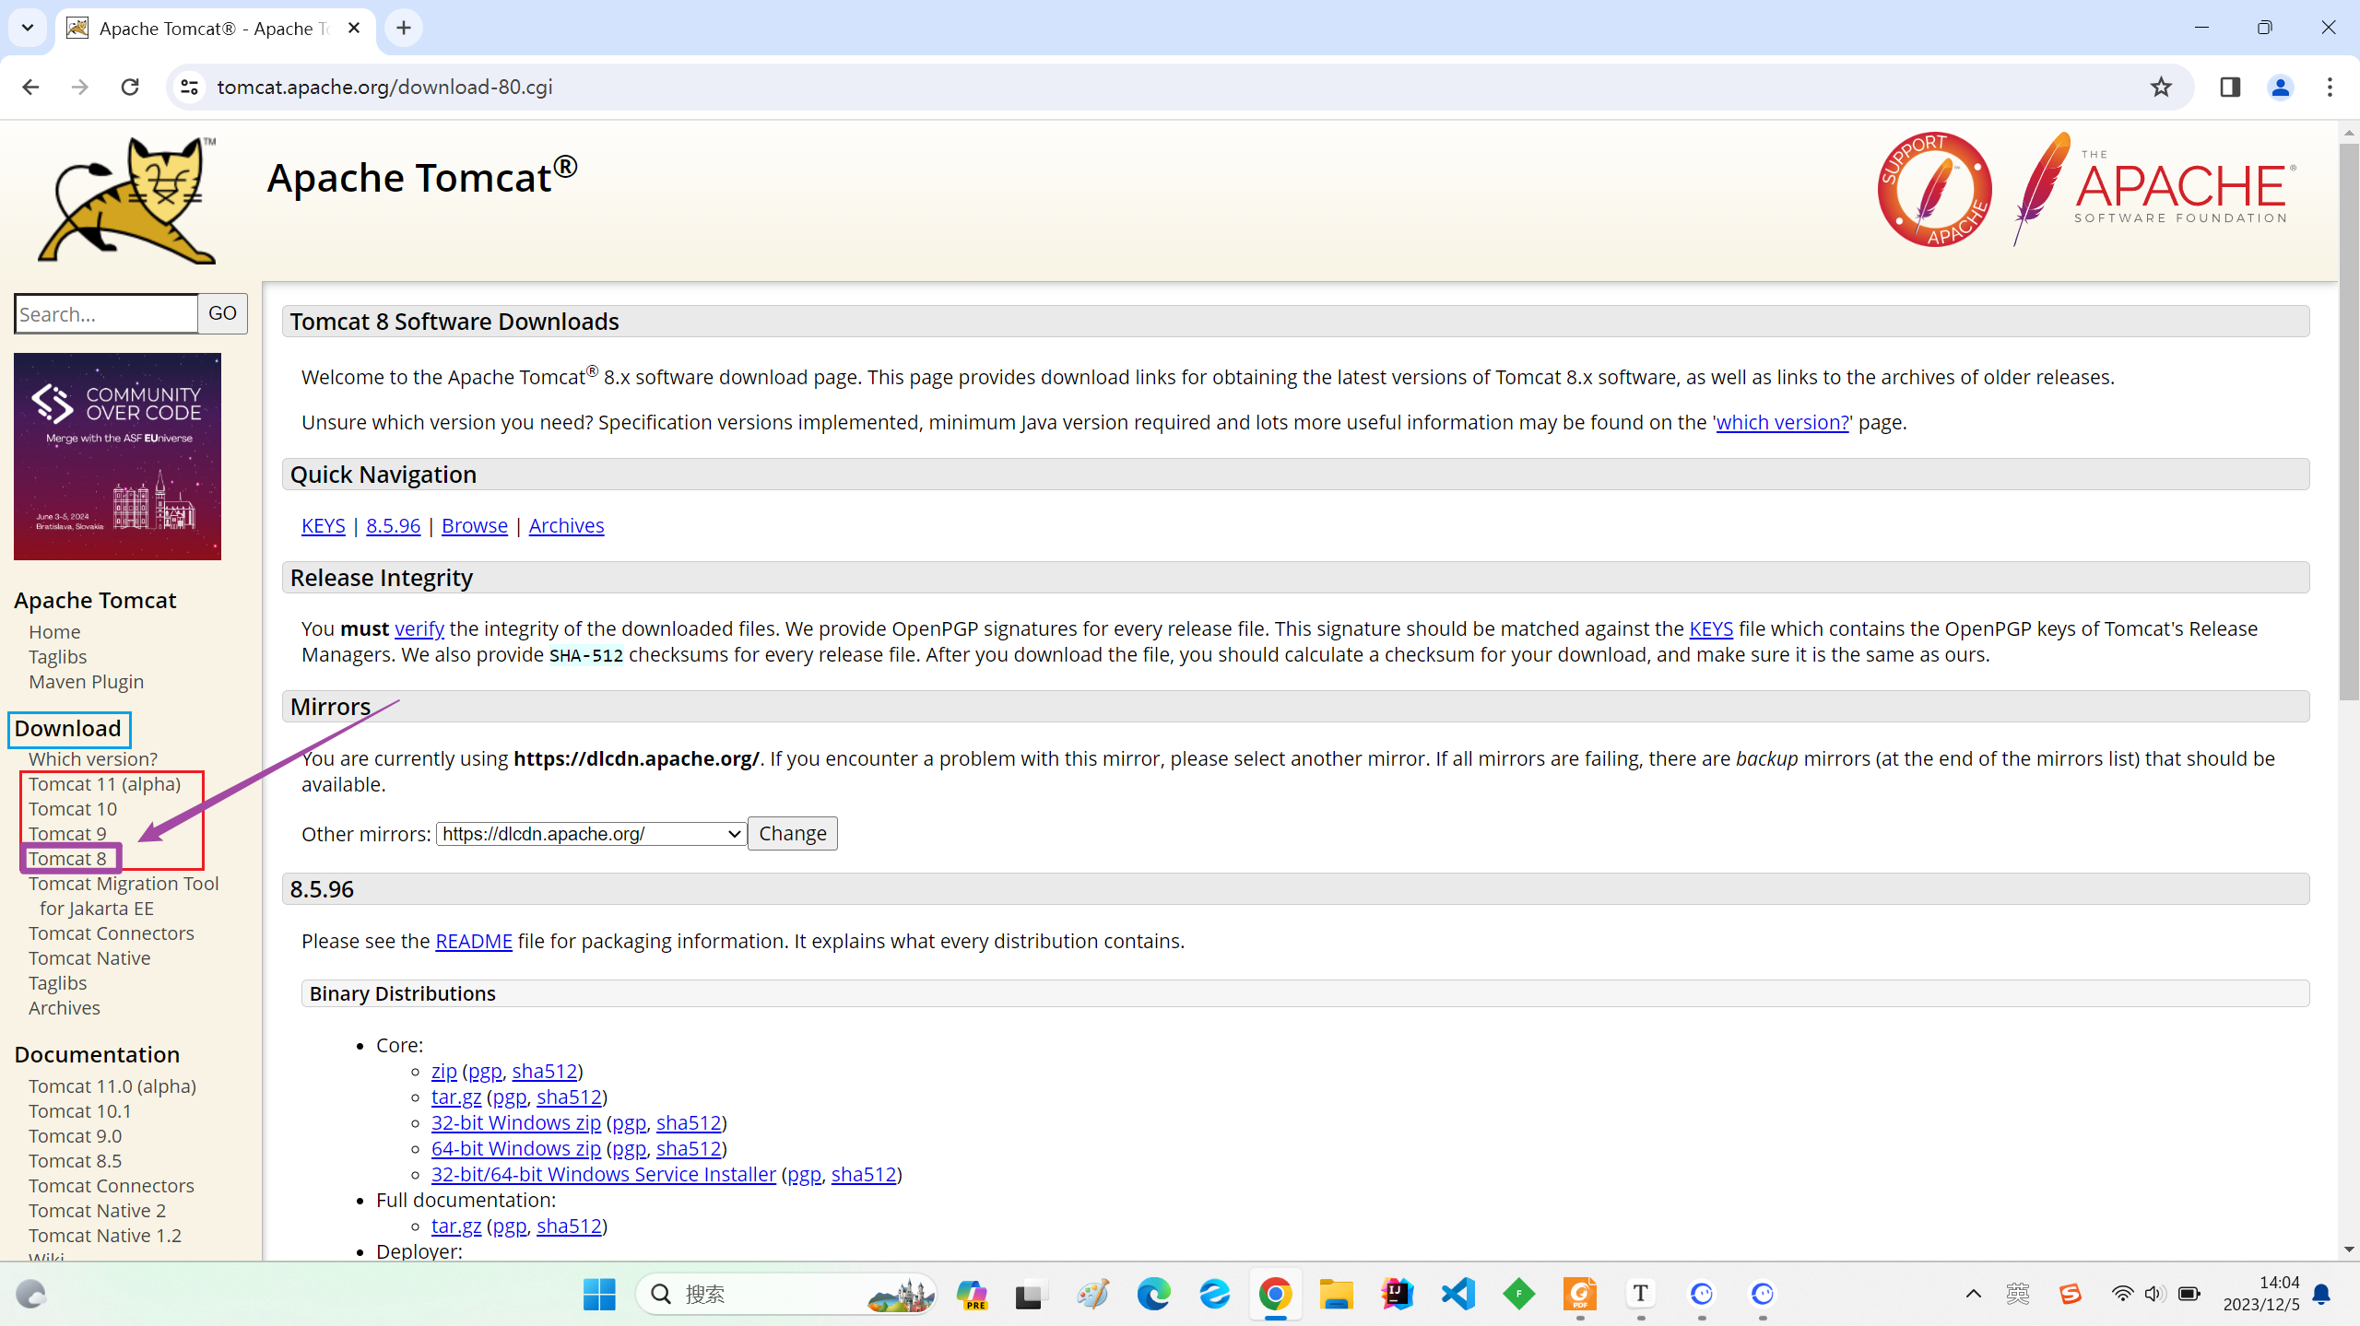The image size is (2360, 1326).
Task: Select Tomcat 9 download page
Action: pyautogui.click(x=67, y=833)
